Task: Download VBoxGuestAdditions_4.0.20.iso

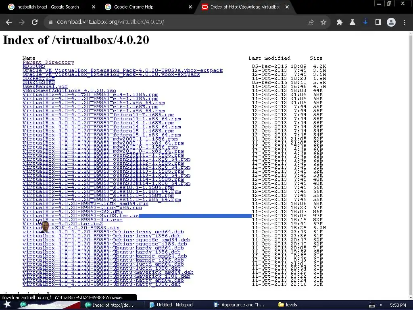Action: click(69, 91)
